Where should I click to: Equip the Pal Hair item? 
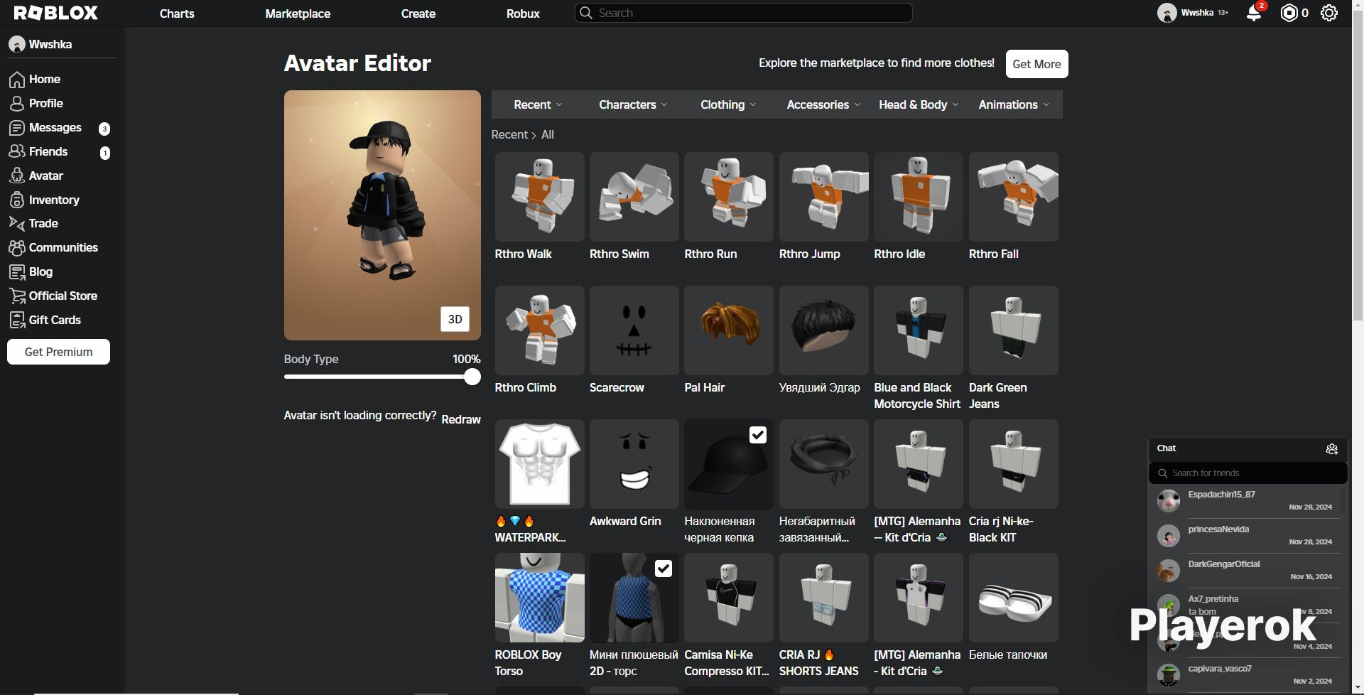click(x=728, y=330)
